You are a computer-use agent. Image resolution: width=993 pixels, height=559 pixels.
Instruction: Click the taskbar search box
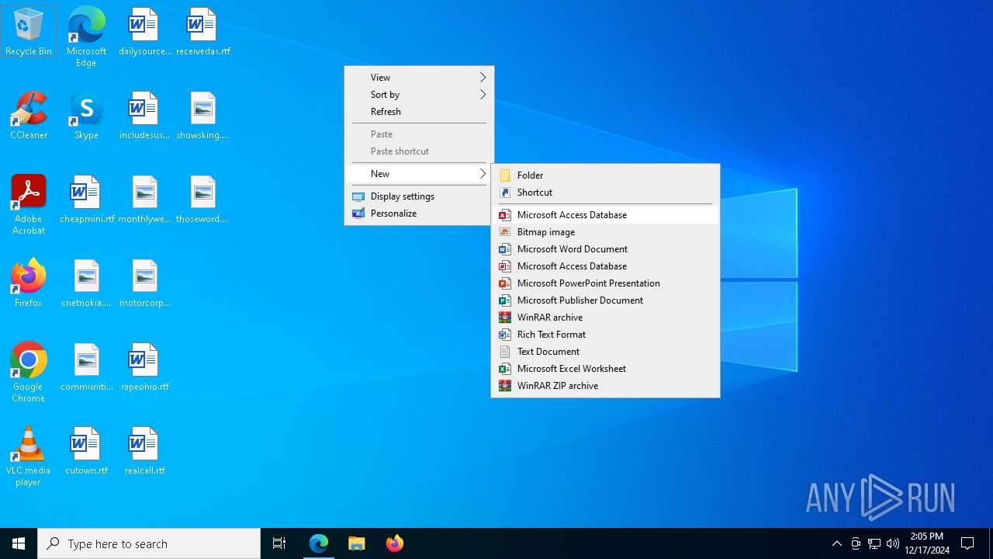click(149, 543)
